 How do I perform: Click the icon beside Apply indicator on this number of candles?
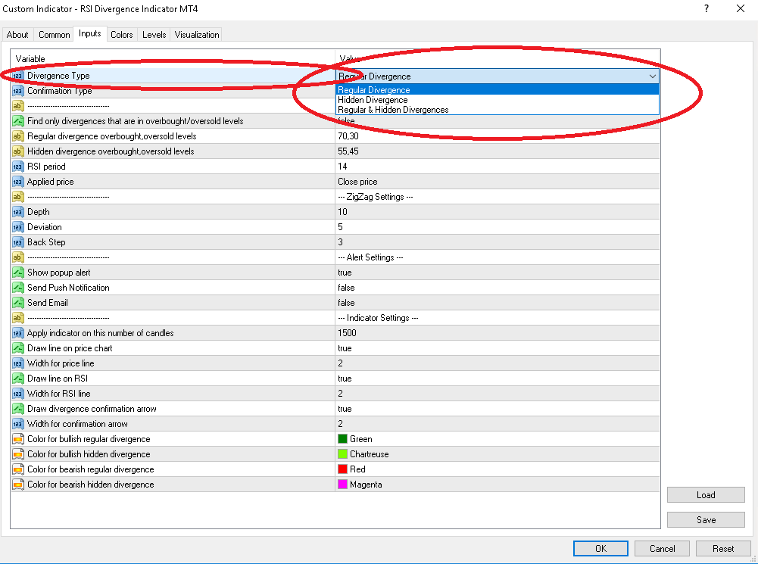(18, 333)
